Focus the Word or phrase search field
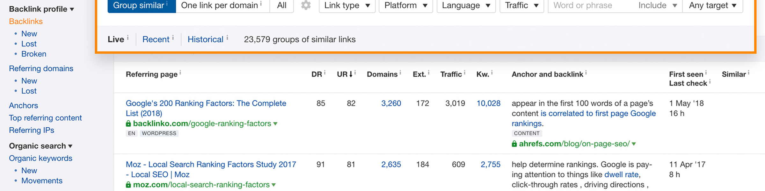 tap(590, 5)
